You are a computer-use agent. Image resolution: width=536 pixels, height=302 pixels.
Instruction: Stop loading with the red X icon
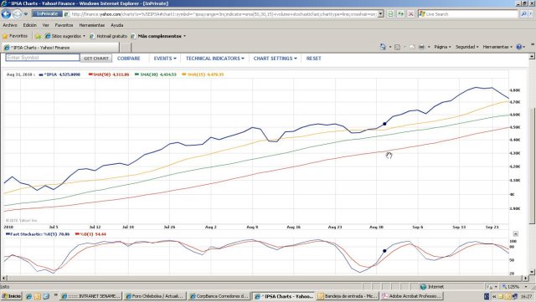411,14
